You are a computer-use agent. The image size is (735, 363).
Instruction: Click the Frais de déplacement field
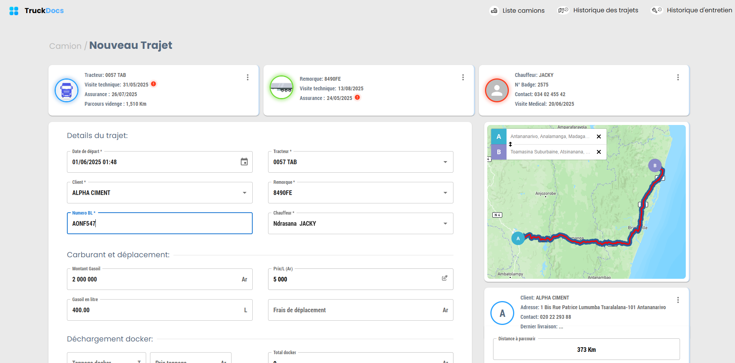[x=360, y=310]
